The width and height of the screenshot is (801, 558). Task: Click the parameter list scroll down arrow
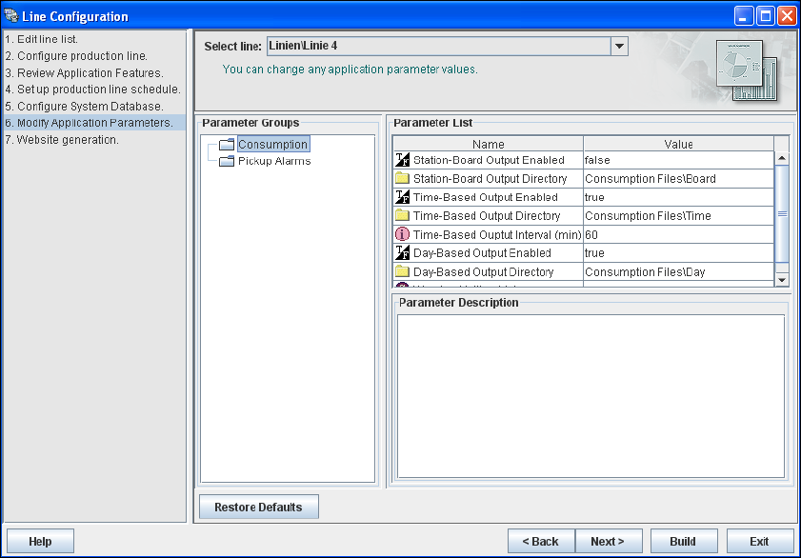click(782, 279)
